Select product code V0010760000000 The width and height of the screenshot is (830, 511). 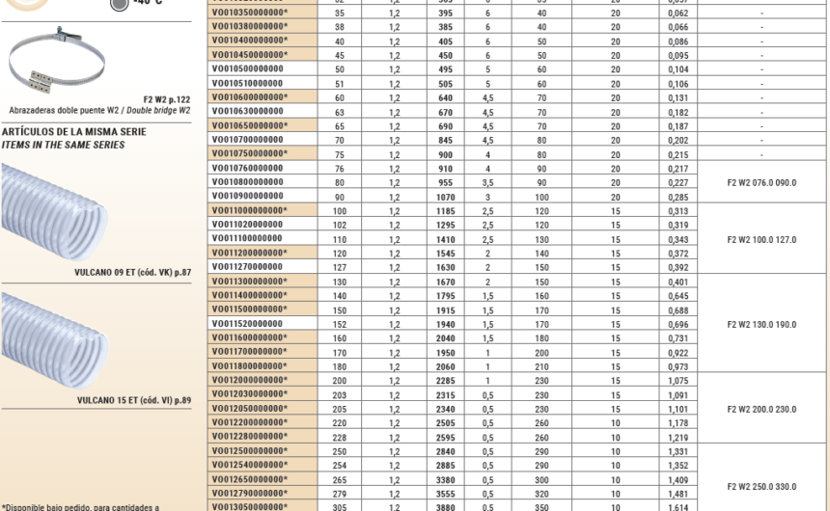(247, 169)
